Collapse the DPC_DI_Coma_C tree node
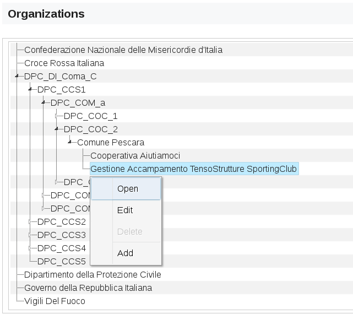 point(17,77)
